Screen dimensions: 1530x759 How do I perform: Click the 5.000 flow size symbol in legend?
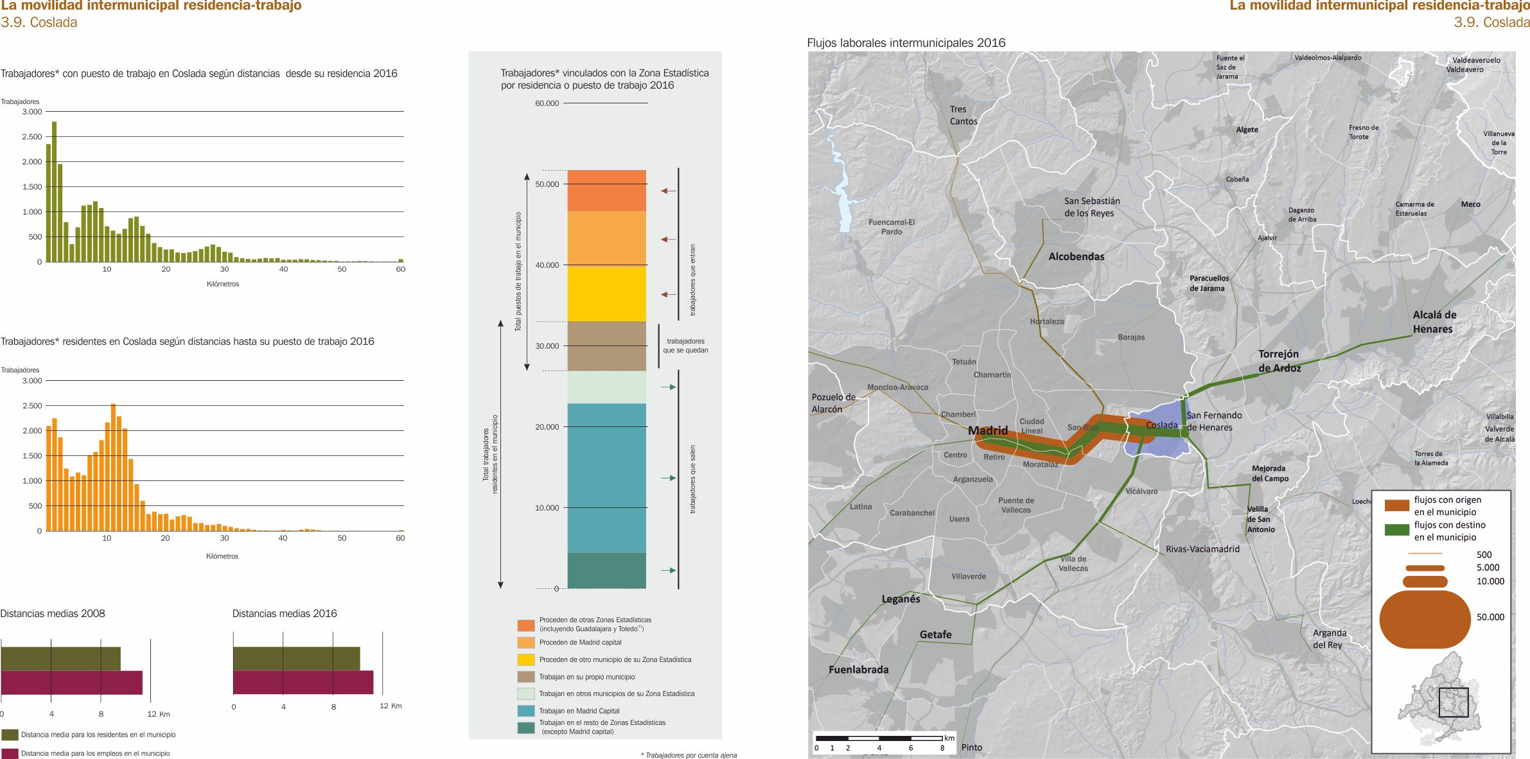point(1425,568)
